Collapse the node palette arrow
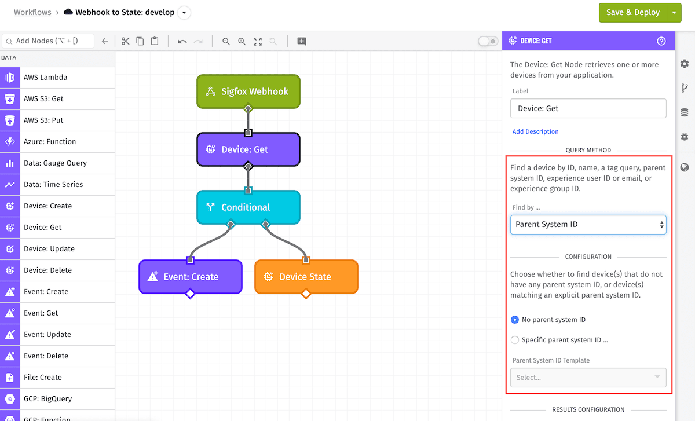The width and height of the screenshot is (695, 421). pos(105,41)
